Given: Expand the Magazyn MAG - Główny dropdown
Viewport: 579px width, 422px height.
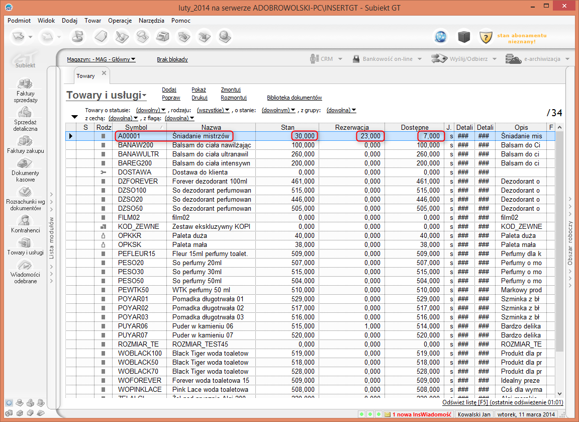Looking at the screenshot, I should point(101,59).
